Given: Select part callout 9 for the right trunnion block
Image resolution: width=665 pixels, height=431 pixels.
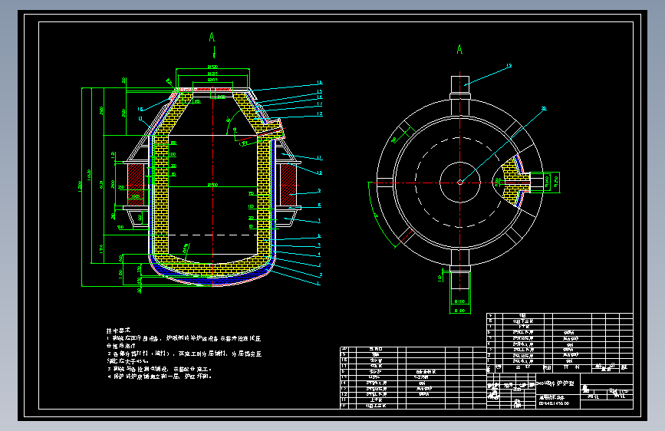Looking at the screenshot, I should point(319,191).
